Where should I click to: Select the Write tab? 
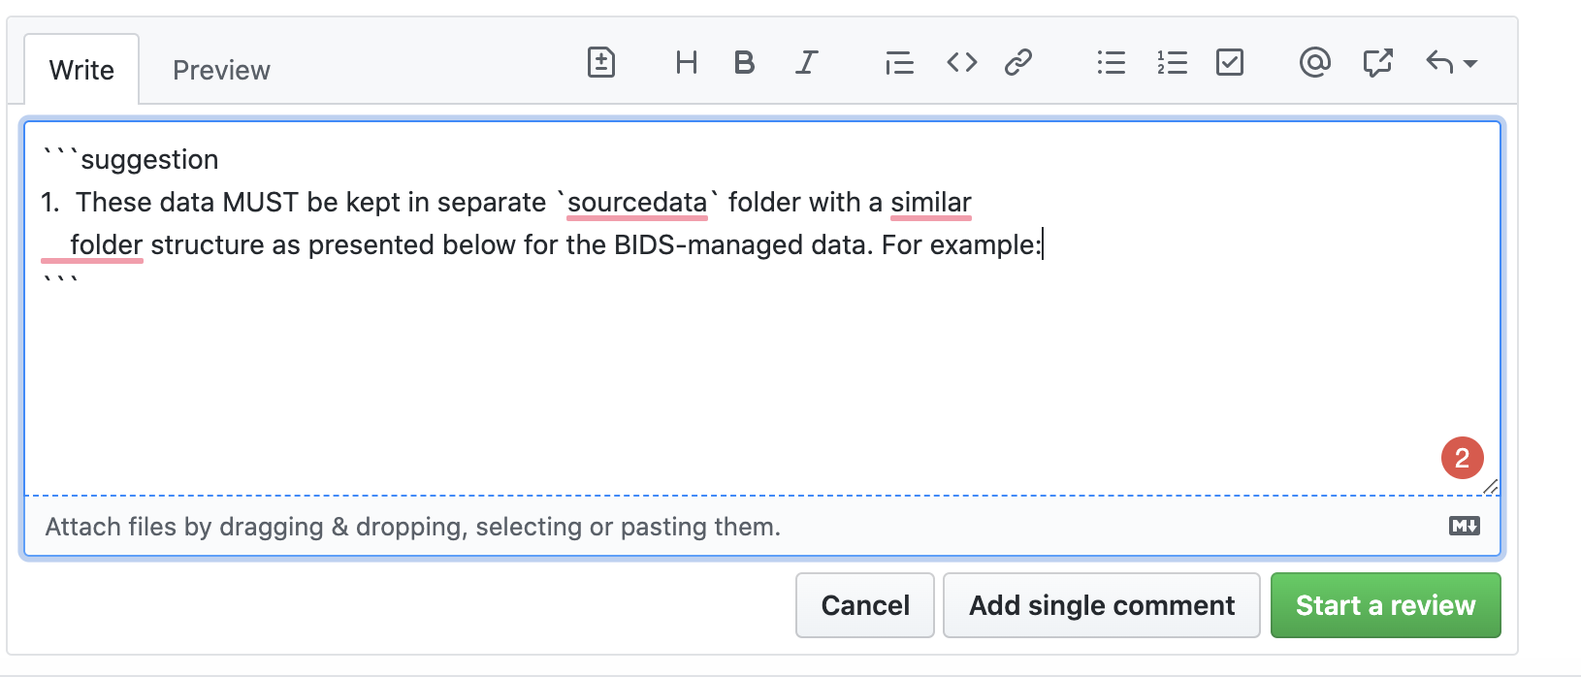tap(81, 68)
